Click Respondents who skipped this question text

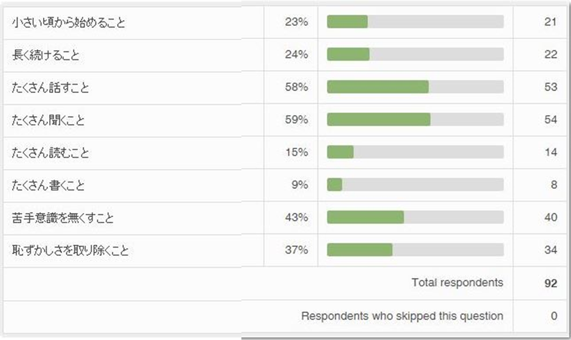click(x=402, y=316)
